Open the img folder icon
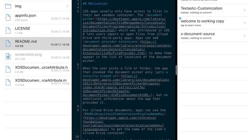 (8, 6)
